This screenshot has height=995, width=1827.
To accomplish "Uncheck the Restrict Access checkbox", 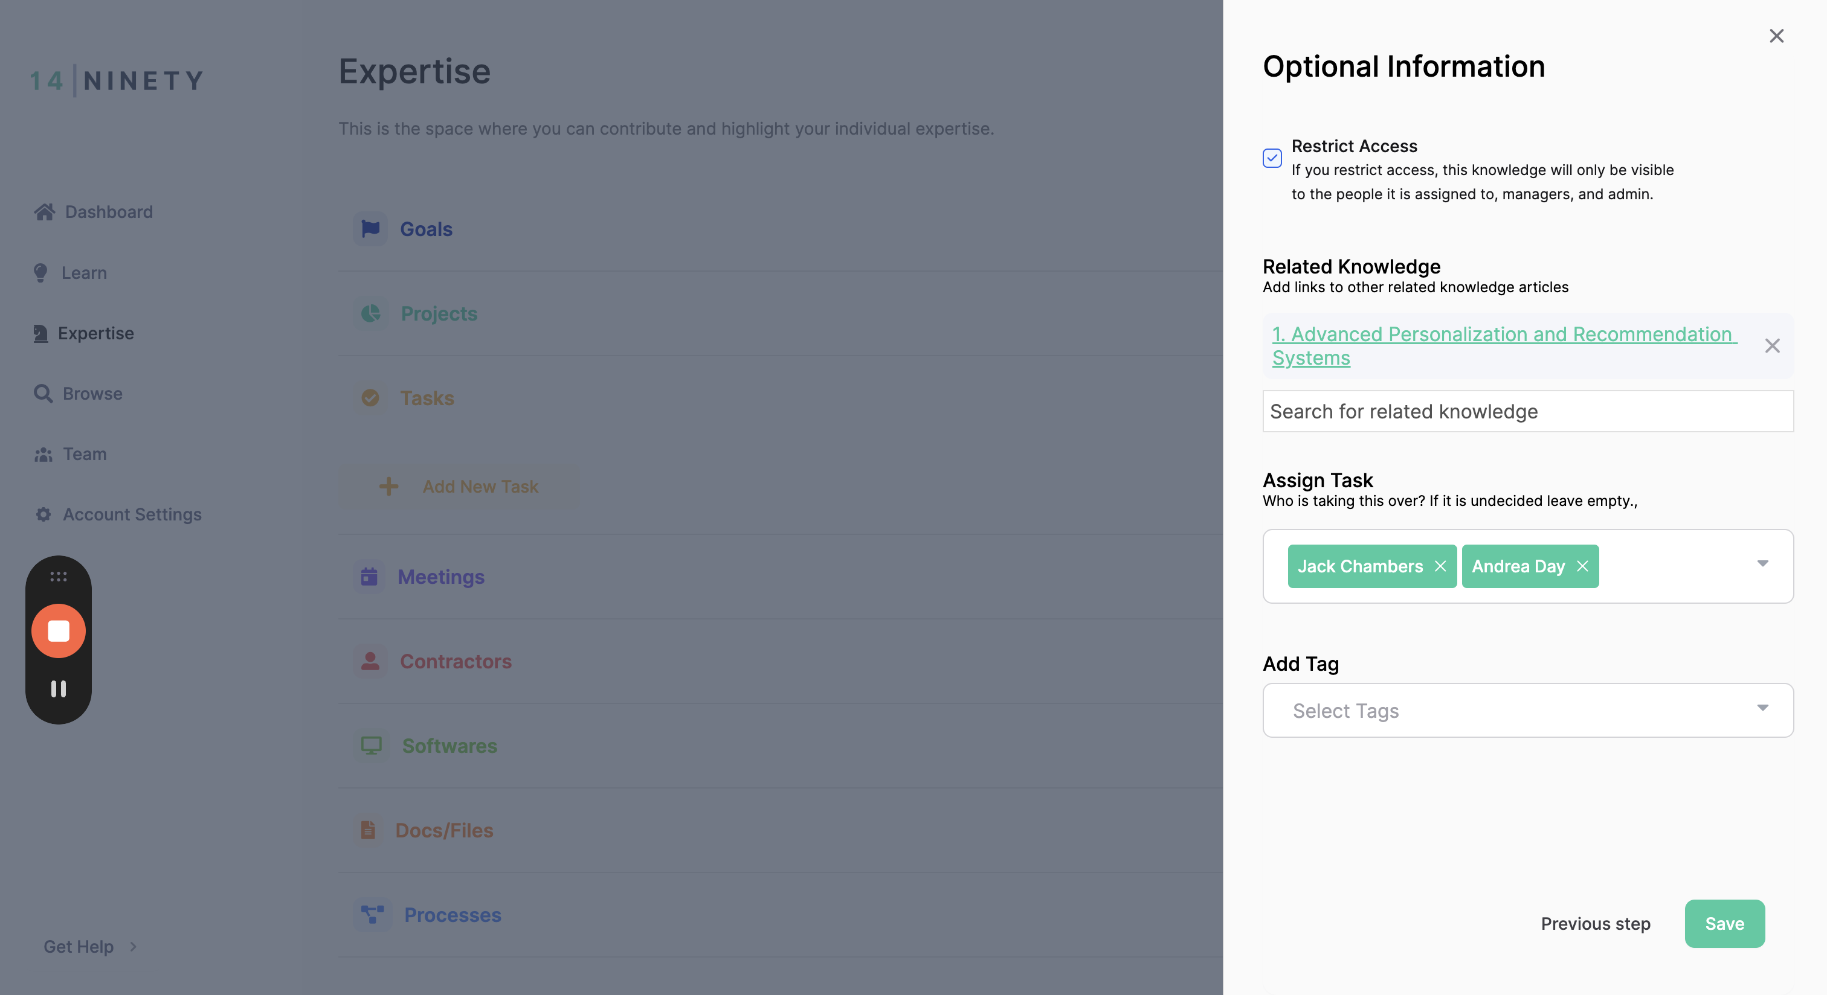I will 1272,158.
